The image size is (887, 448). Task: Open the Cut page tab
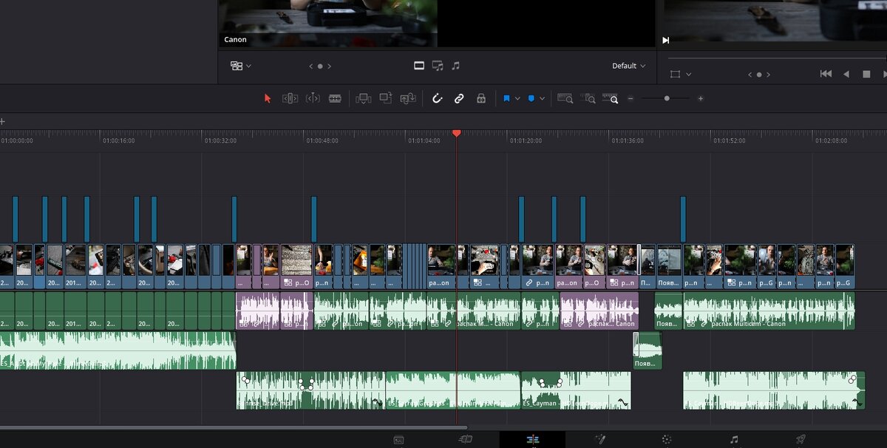tap(466, 439)
